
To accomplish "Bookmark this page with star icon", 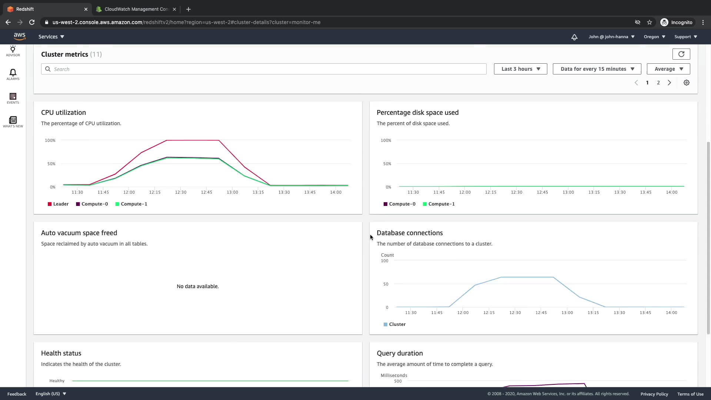I will [x=649, y=22].
